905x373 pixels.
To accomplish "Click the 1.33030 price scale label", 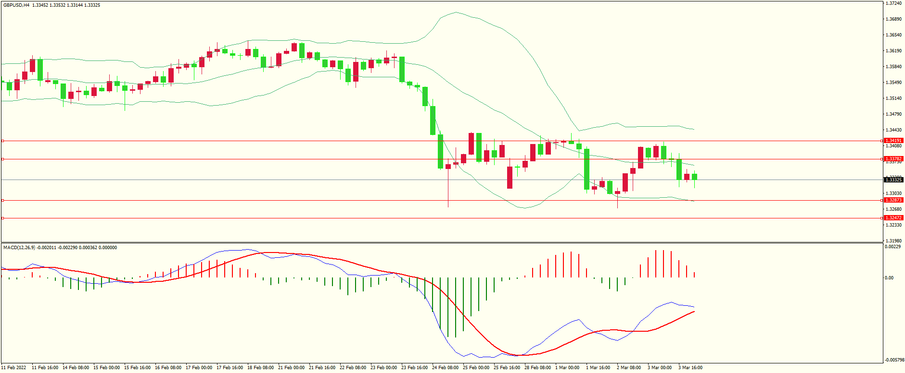I will [x=893, y=193].
